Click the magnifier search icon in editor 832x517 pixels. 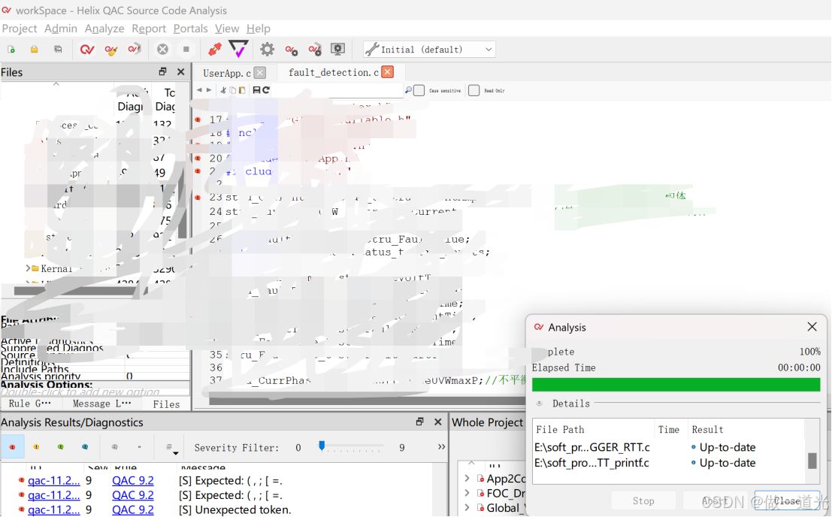click(408, 90)
